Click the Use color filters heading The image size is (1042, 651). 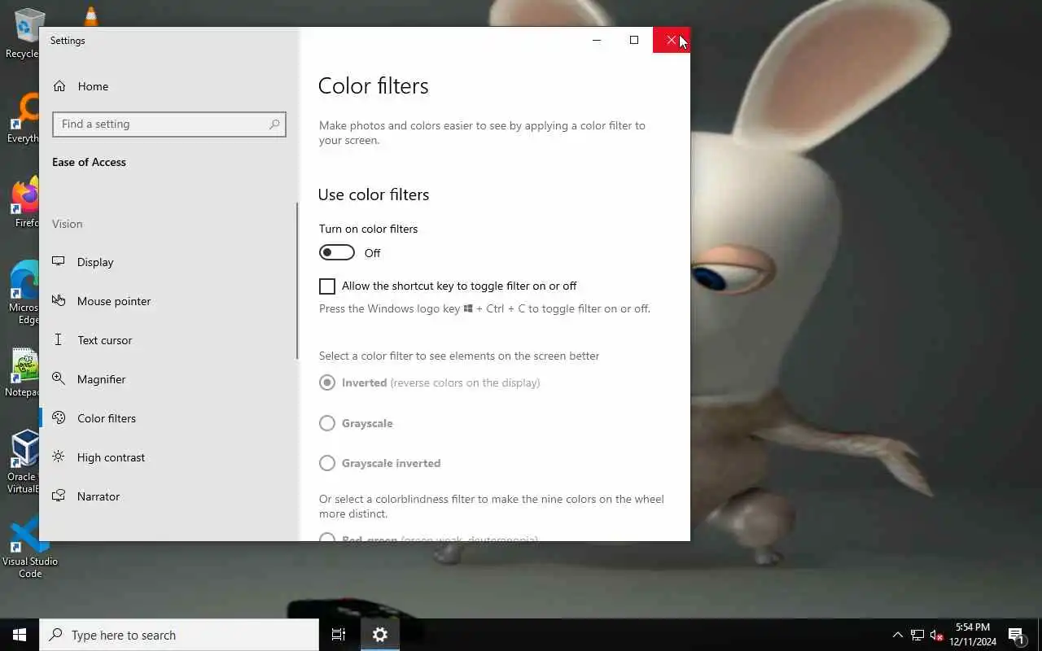(374, 194)
